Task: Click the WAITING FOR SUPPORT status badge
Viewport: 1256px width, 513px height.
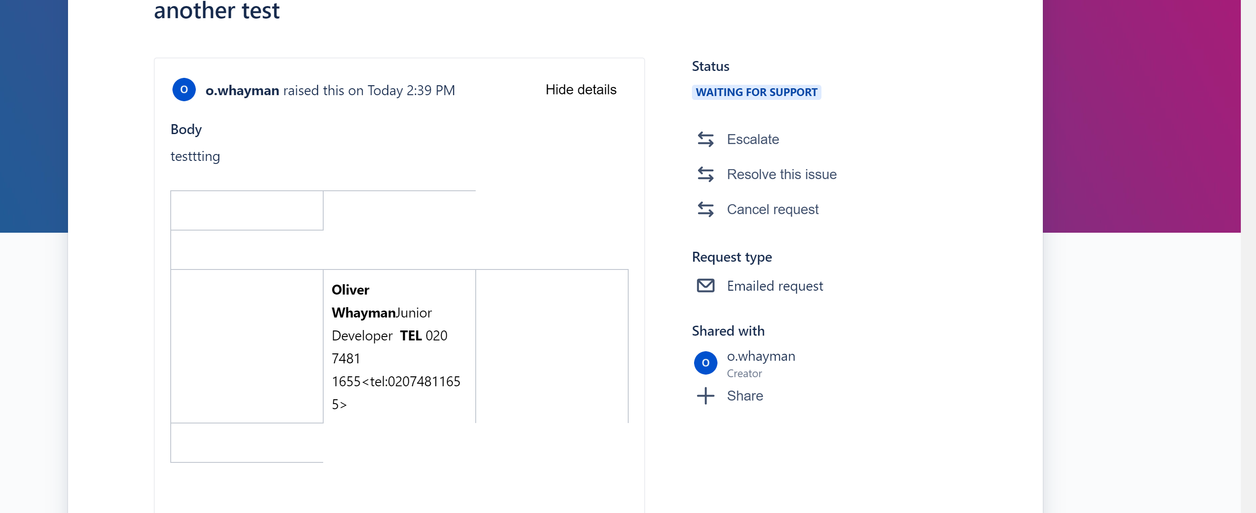Action: click(x=756, y=92)
